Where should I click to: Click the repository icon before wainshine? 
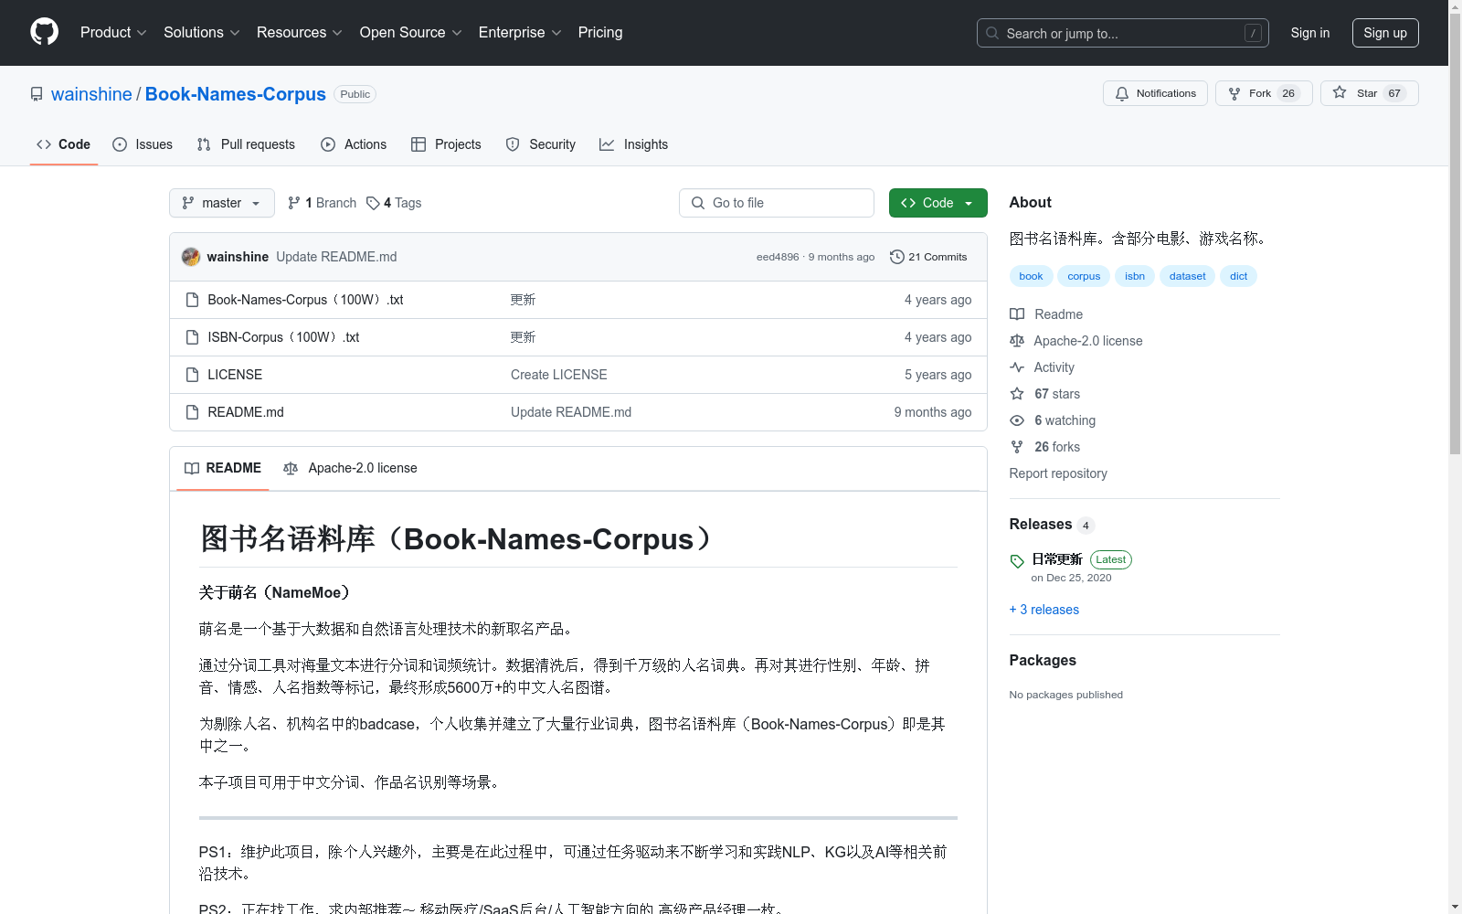pyautogui.click(x=37, y=94)
